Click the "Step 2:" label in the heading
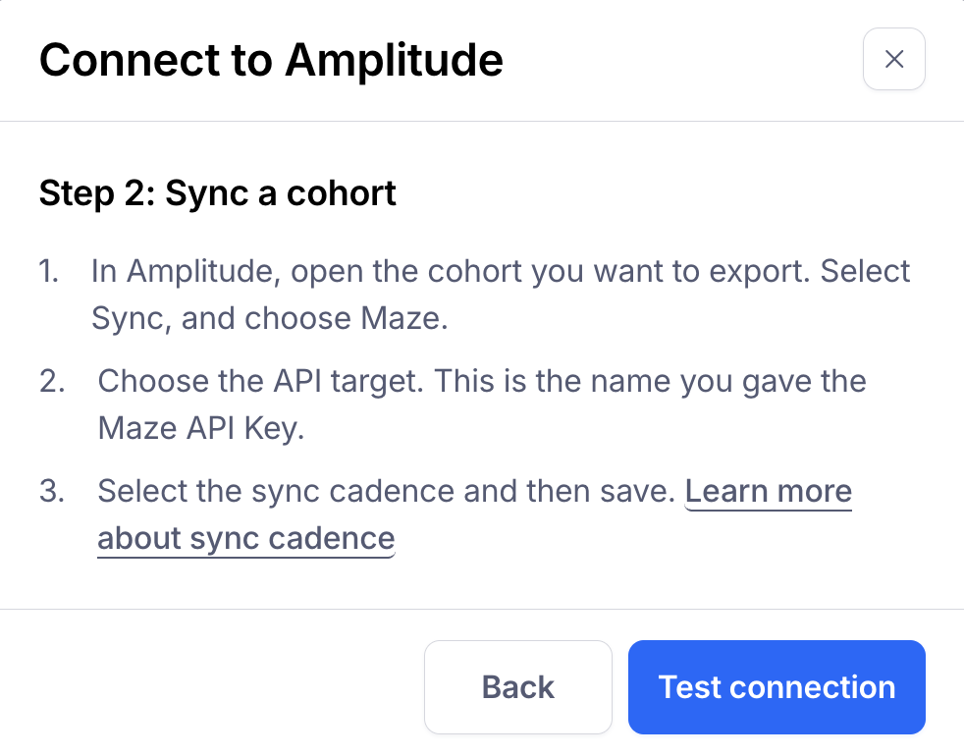Image resolution: width=964 pixels, height=756 pixels. [96, 193]
